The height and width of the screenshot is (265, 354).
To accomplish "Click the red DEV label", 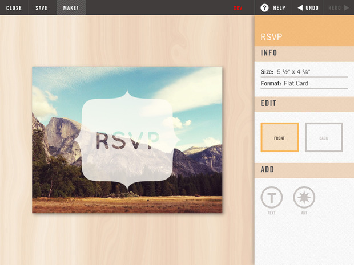I will [238, 8].
